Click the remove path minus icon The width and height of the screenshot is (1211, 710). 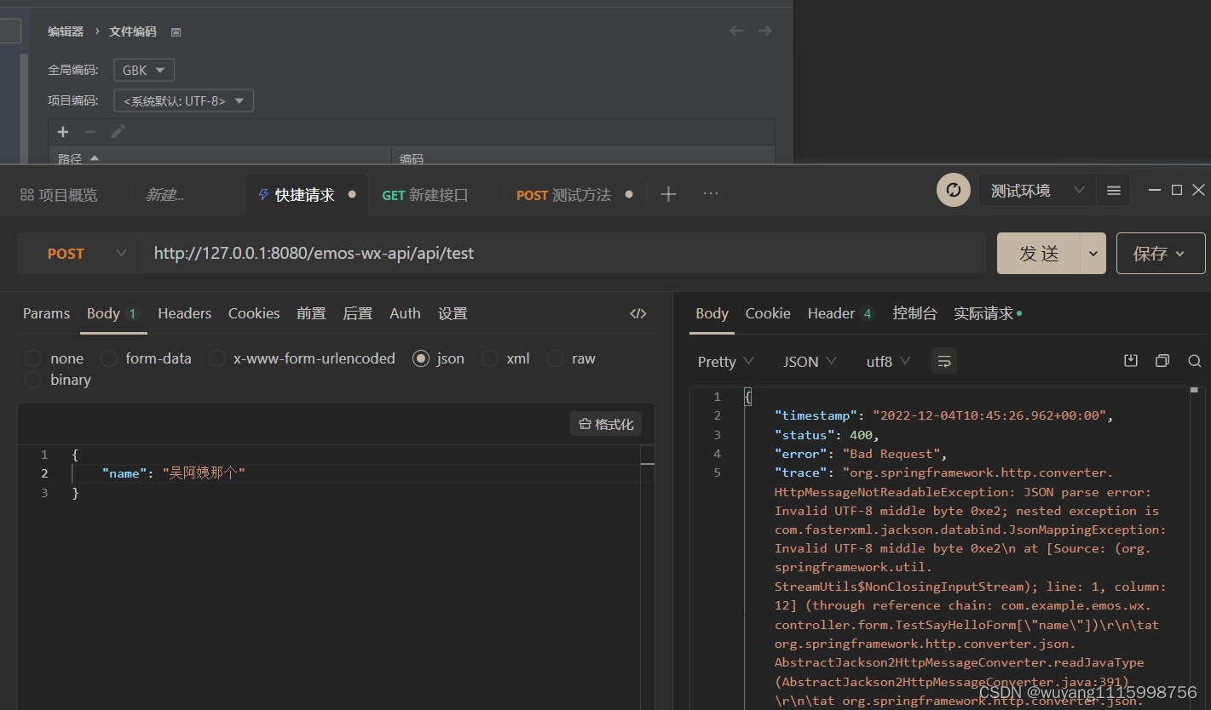point(89,132)
